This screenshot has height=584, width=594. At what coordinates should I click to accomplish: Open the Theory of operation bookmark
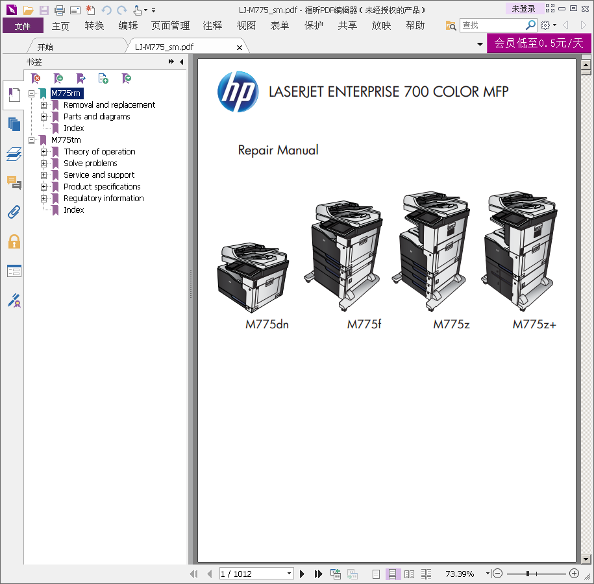click(x=99, y=152)
